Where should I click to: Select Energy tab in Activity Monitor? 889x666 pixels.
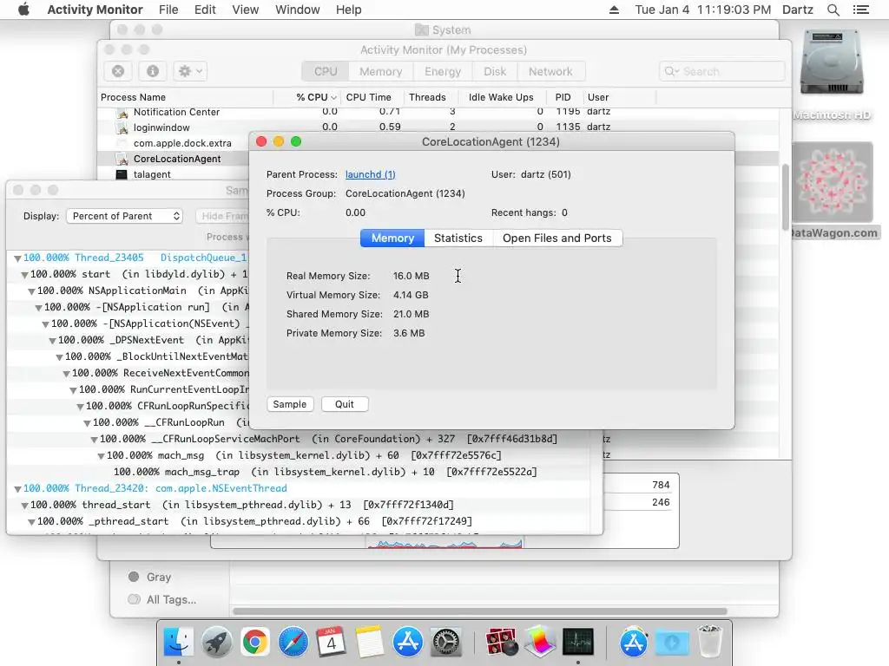pyautogui.click(x=443, y=71)
